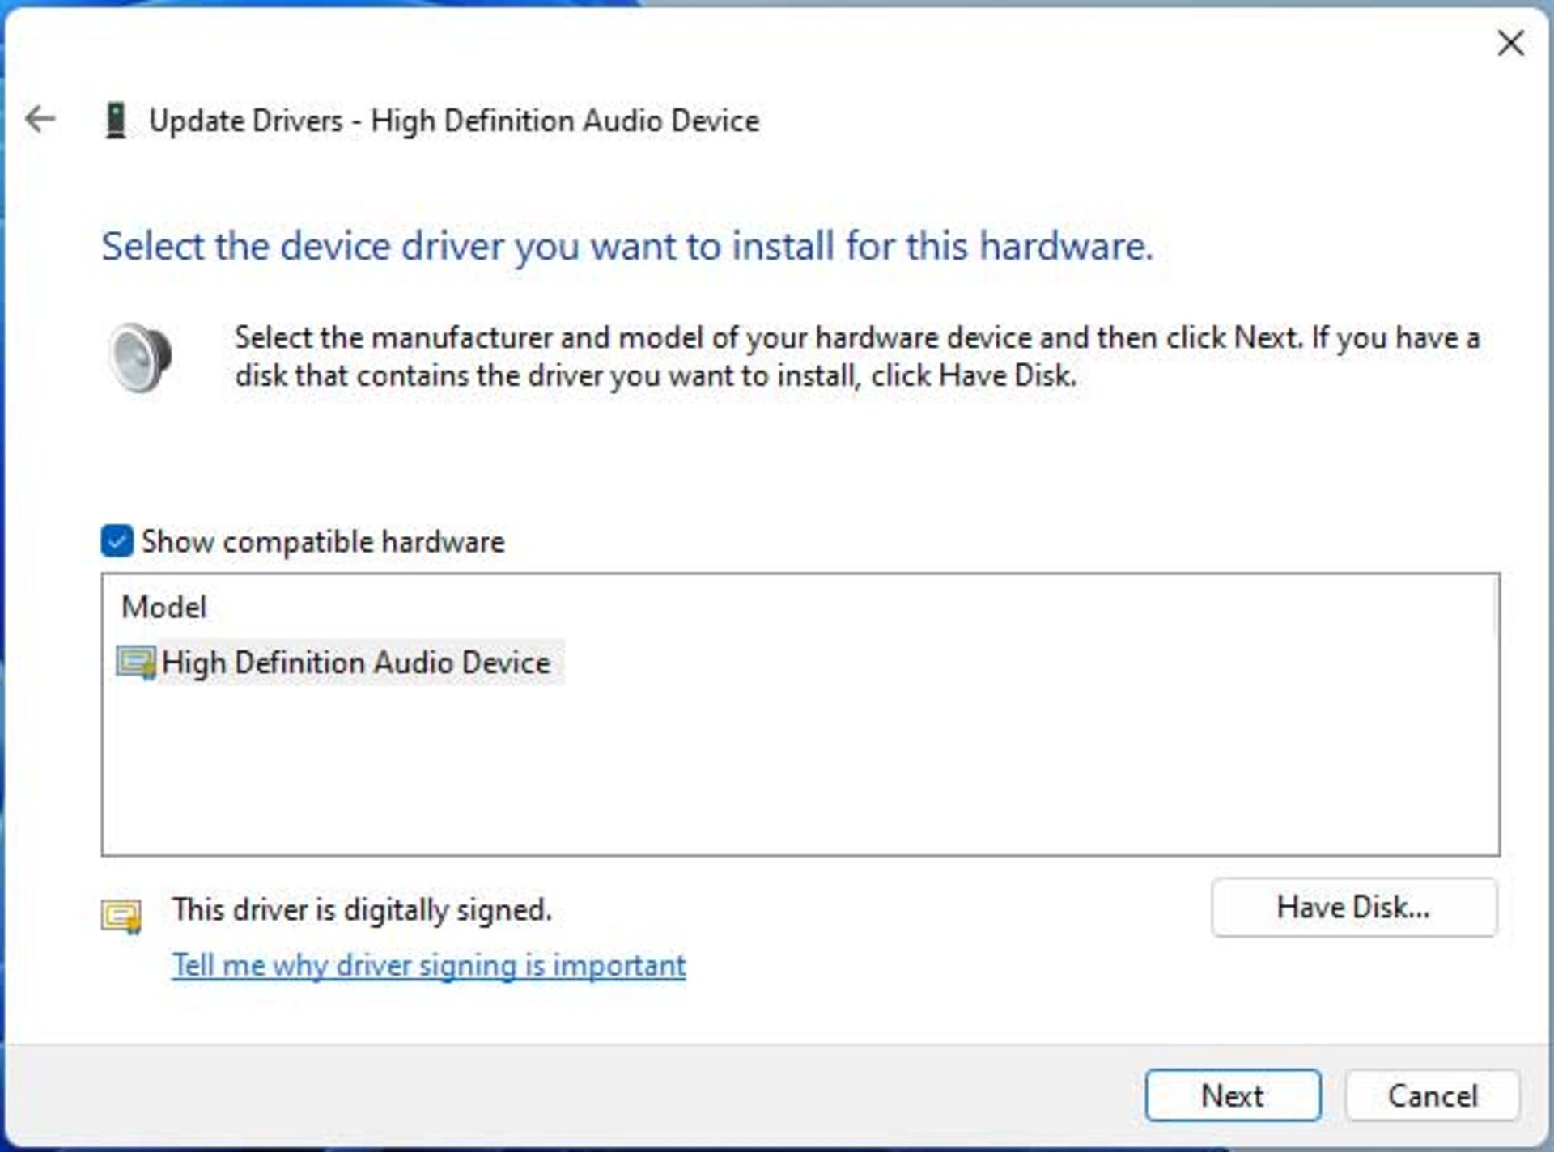This screenshot has height=1152, width=1554.
Task: Click This driver is digitally signed text
Action: [362, 910]
